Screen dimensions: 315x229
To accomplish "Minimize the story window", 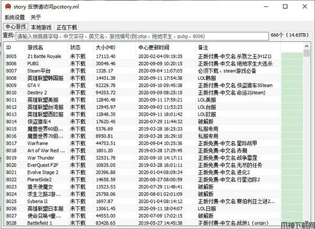I will [266, 7].
